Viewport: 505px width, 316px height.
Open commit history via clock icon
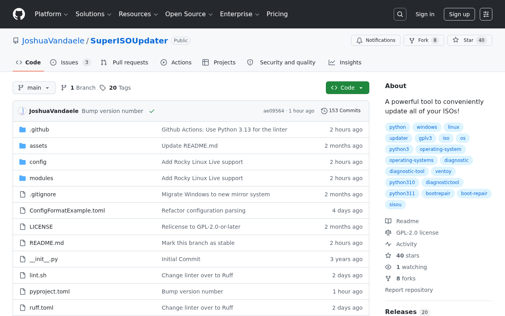click(x=324, y=111)
